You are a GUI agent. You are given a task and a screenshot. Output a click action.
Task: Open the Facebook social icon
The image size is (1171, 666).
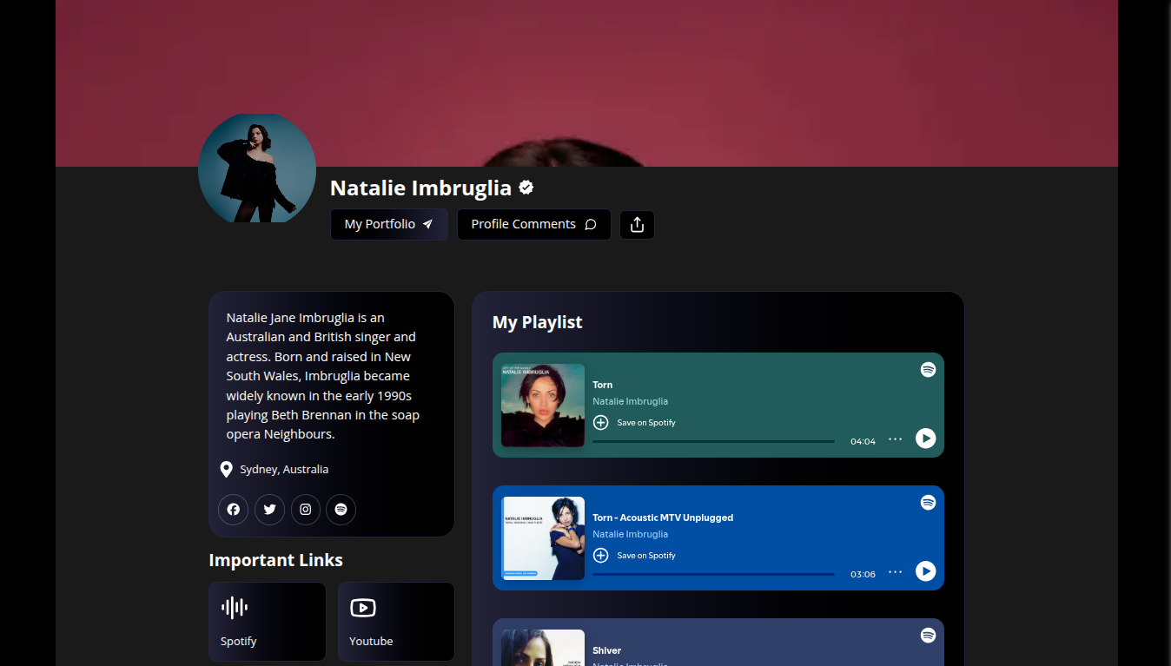pos(233,510)
